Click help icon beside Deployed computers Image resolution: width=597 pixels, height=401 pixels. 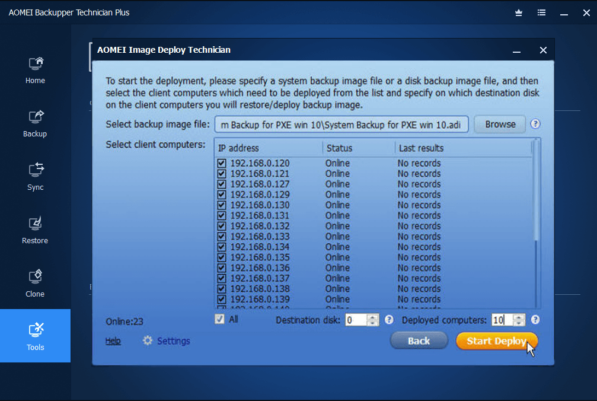(x=535, y=320)
